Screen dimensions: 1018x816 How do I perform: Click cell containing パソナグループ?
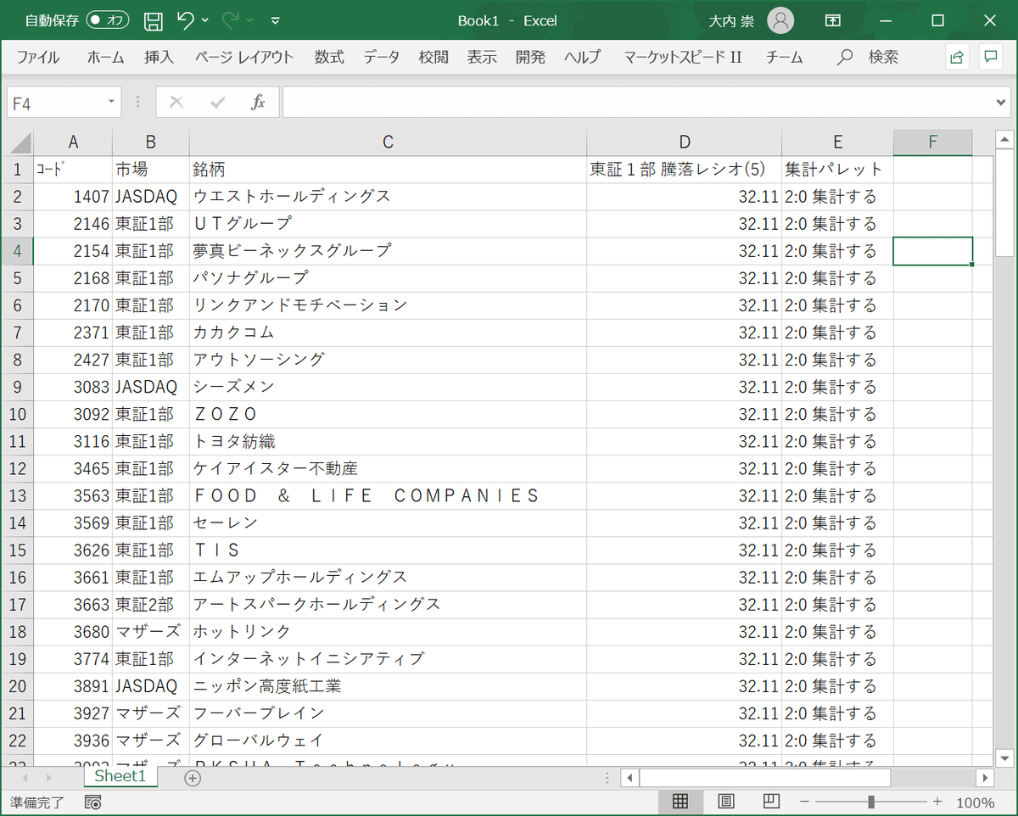tap(388, 278)
